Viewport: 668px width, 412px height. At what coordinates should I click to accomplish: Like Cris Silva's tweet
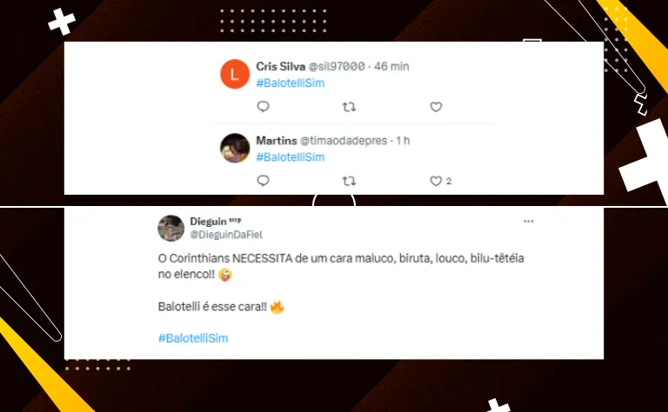click(x=436, y=107)
